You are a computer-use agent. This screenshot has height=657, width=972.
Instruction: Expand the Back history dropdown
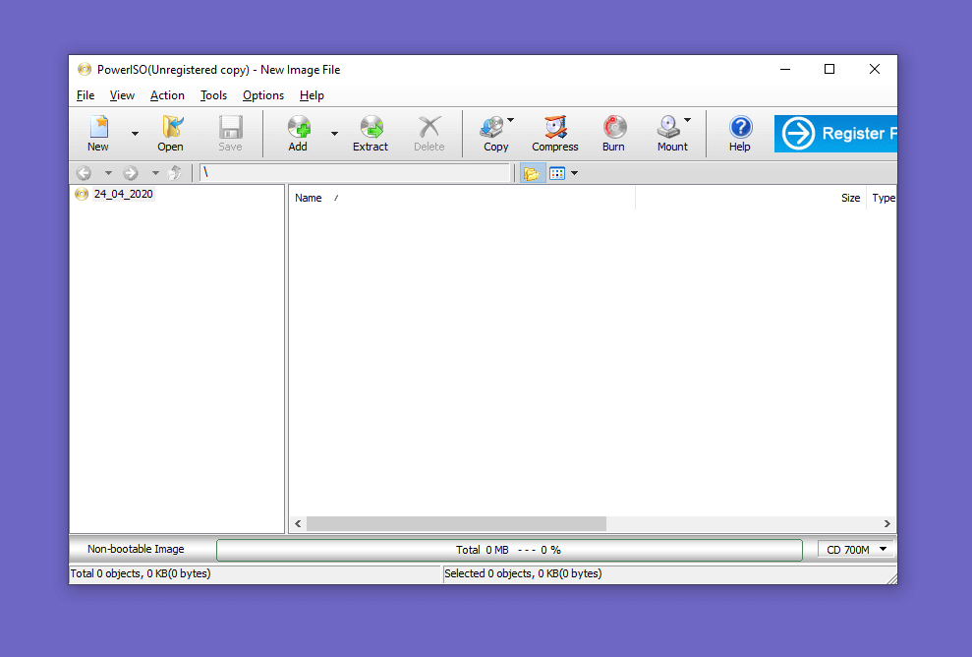108,173
